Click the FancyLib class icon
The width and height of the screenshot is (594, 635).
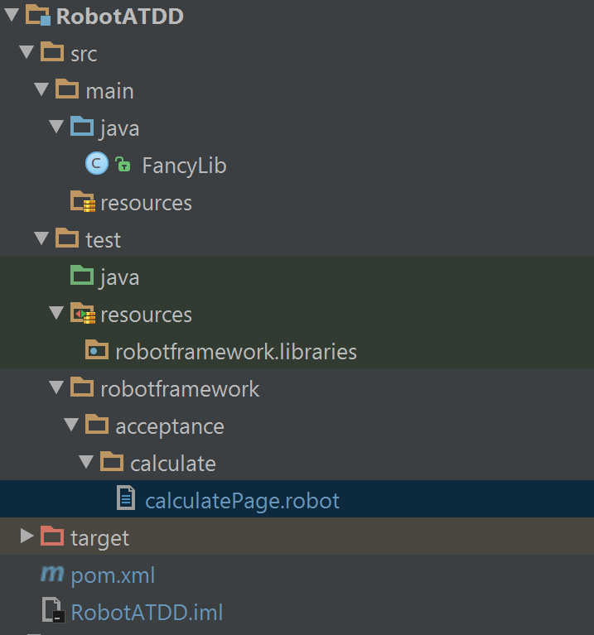pos(97,165)
